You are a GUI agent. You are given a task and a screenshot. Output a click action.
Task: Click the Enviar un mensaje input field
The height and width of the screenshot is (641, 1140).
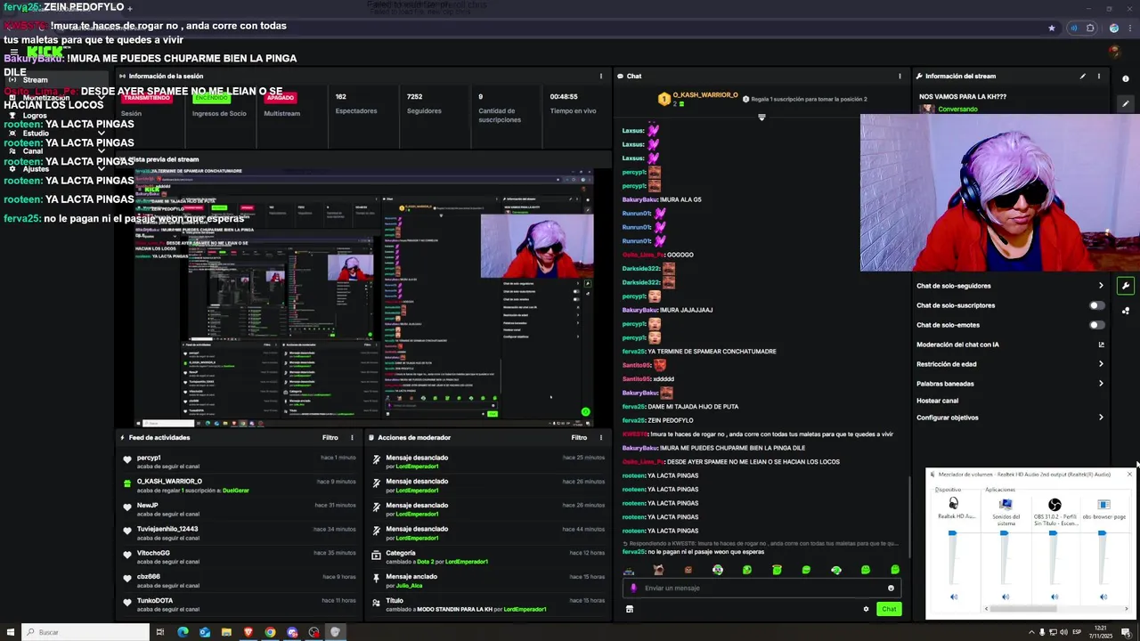pyautogui.click(x=761, y=588)
